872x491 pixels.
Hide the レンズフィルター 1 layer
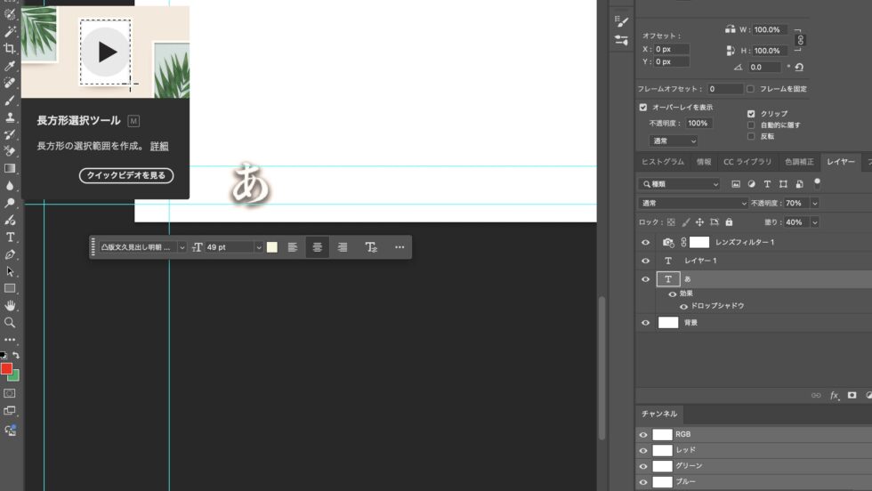point(646,242)
